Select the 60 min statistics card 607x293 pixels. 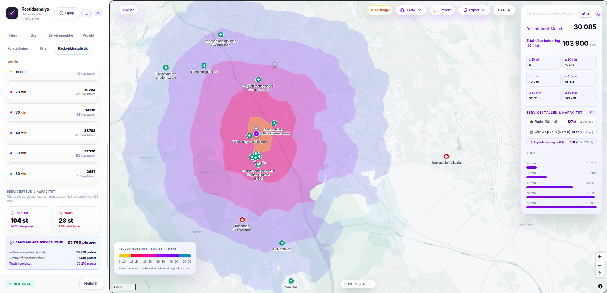tap(53, 174)
